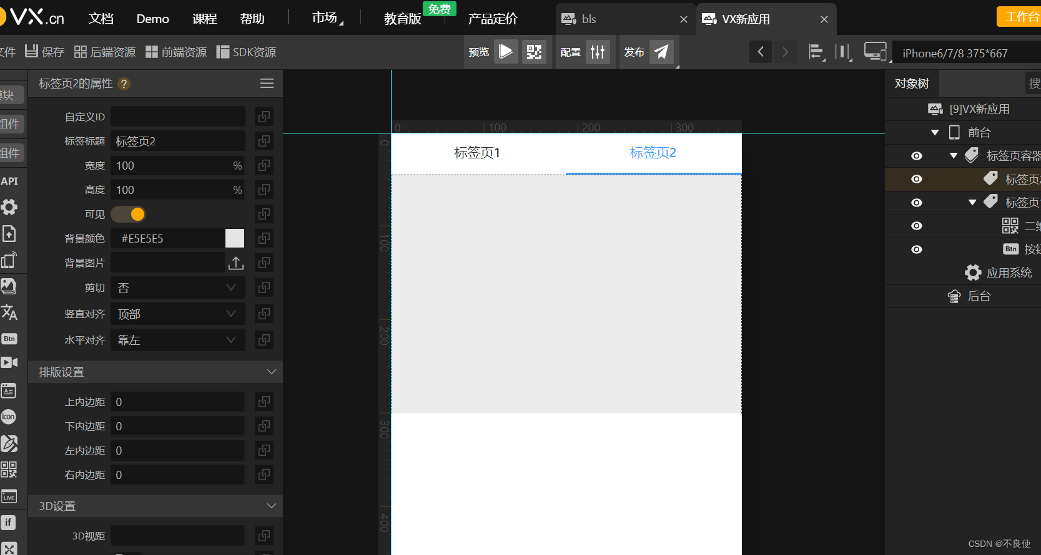
Task: Open the vertical align tool icon
Action: [x=844, y=52]
